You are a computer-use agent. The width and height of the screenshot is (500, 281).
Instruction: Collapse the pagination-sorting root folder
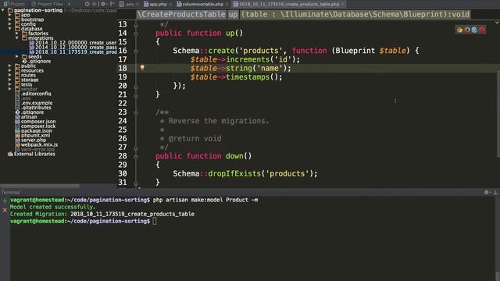[x=3, y=10]
